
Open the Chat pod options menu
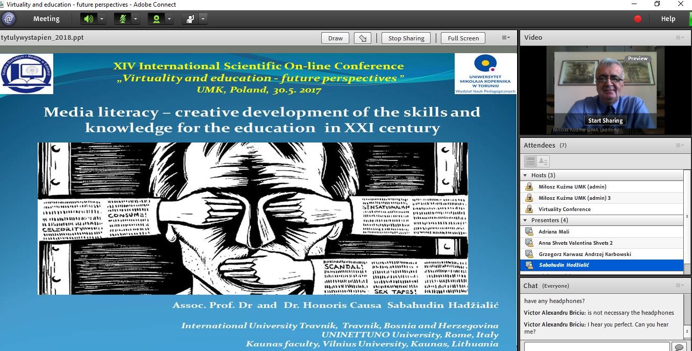pyautogui.click(x=680, y=286)
